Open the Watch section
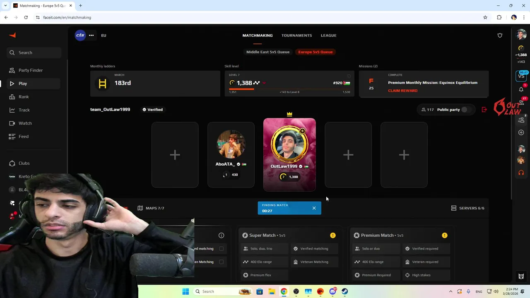The width and height of the screenshot is (530, 298). click(x=25, y=123)
